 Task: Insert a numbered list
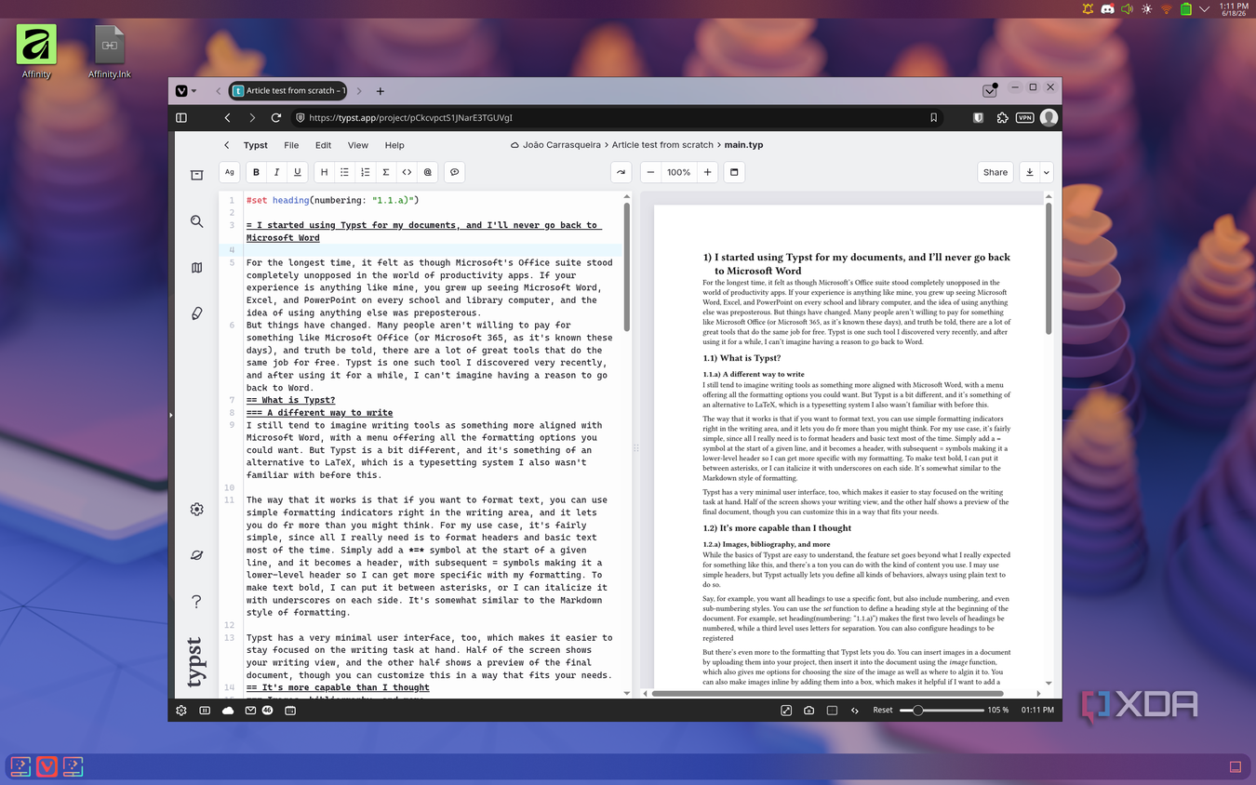[365, 172]
